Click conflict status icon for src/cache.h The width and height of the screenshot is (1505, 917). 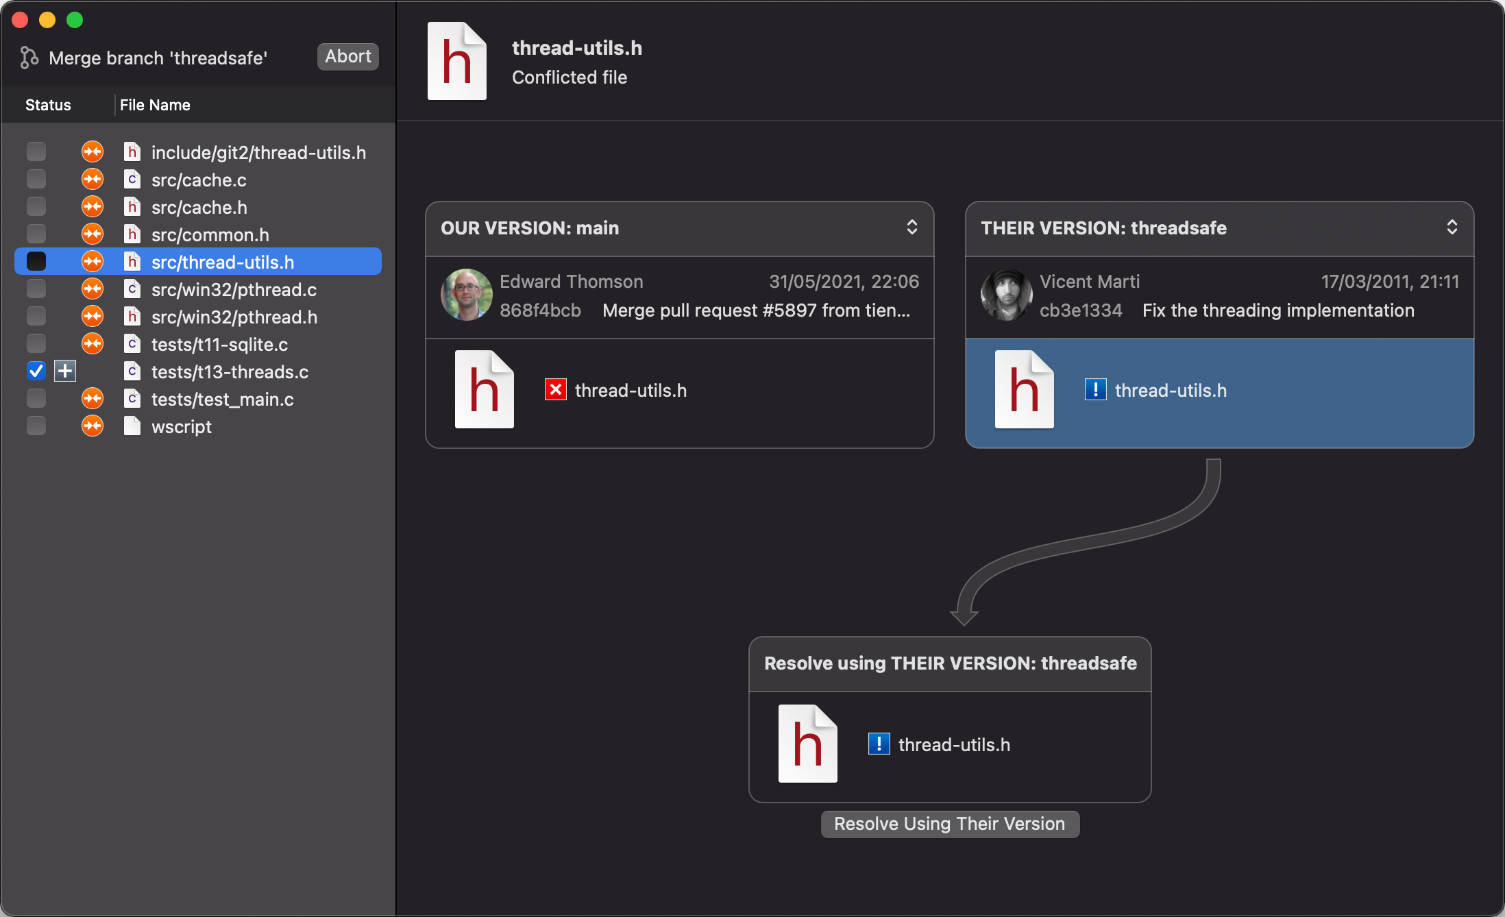pos(93,206)
